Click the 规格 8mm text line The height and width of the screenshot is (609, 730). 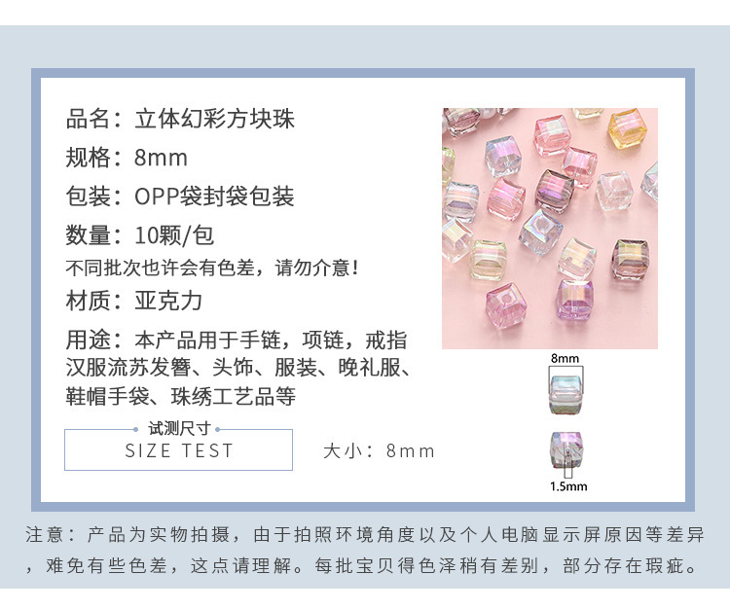point(127,158)
